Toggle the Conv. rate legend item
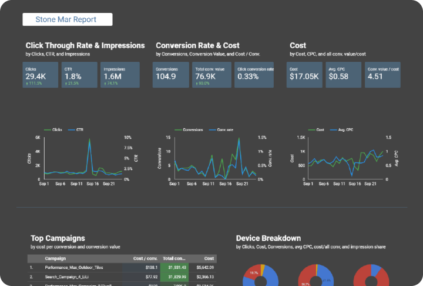 point(221,129)
